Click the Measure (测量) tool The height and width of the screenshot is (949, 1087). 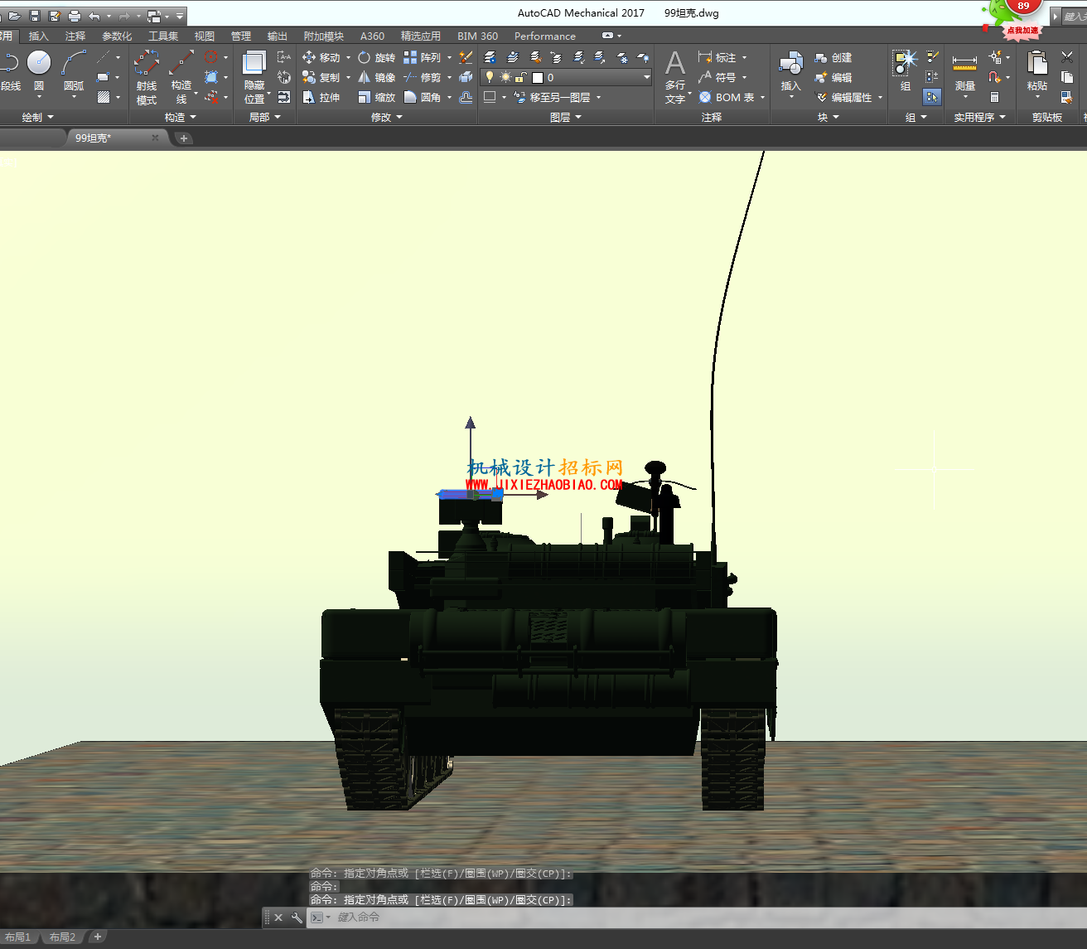964,70
